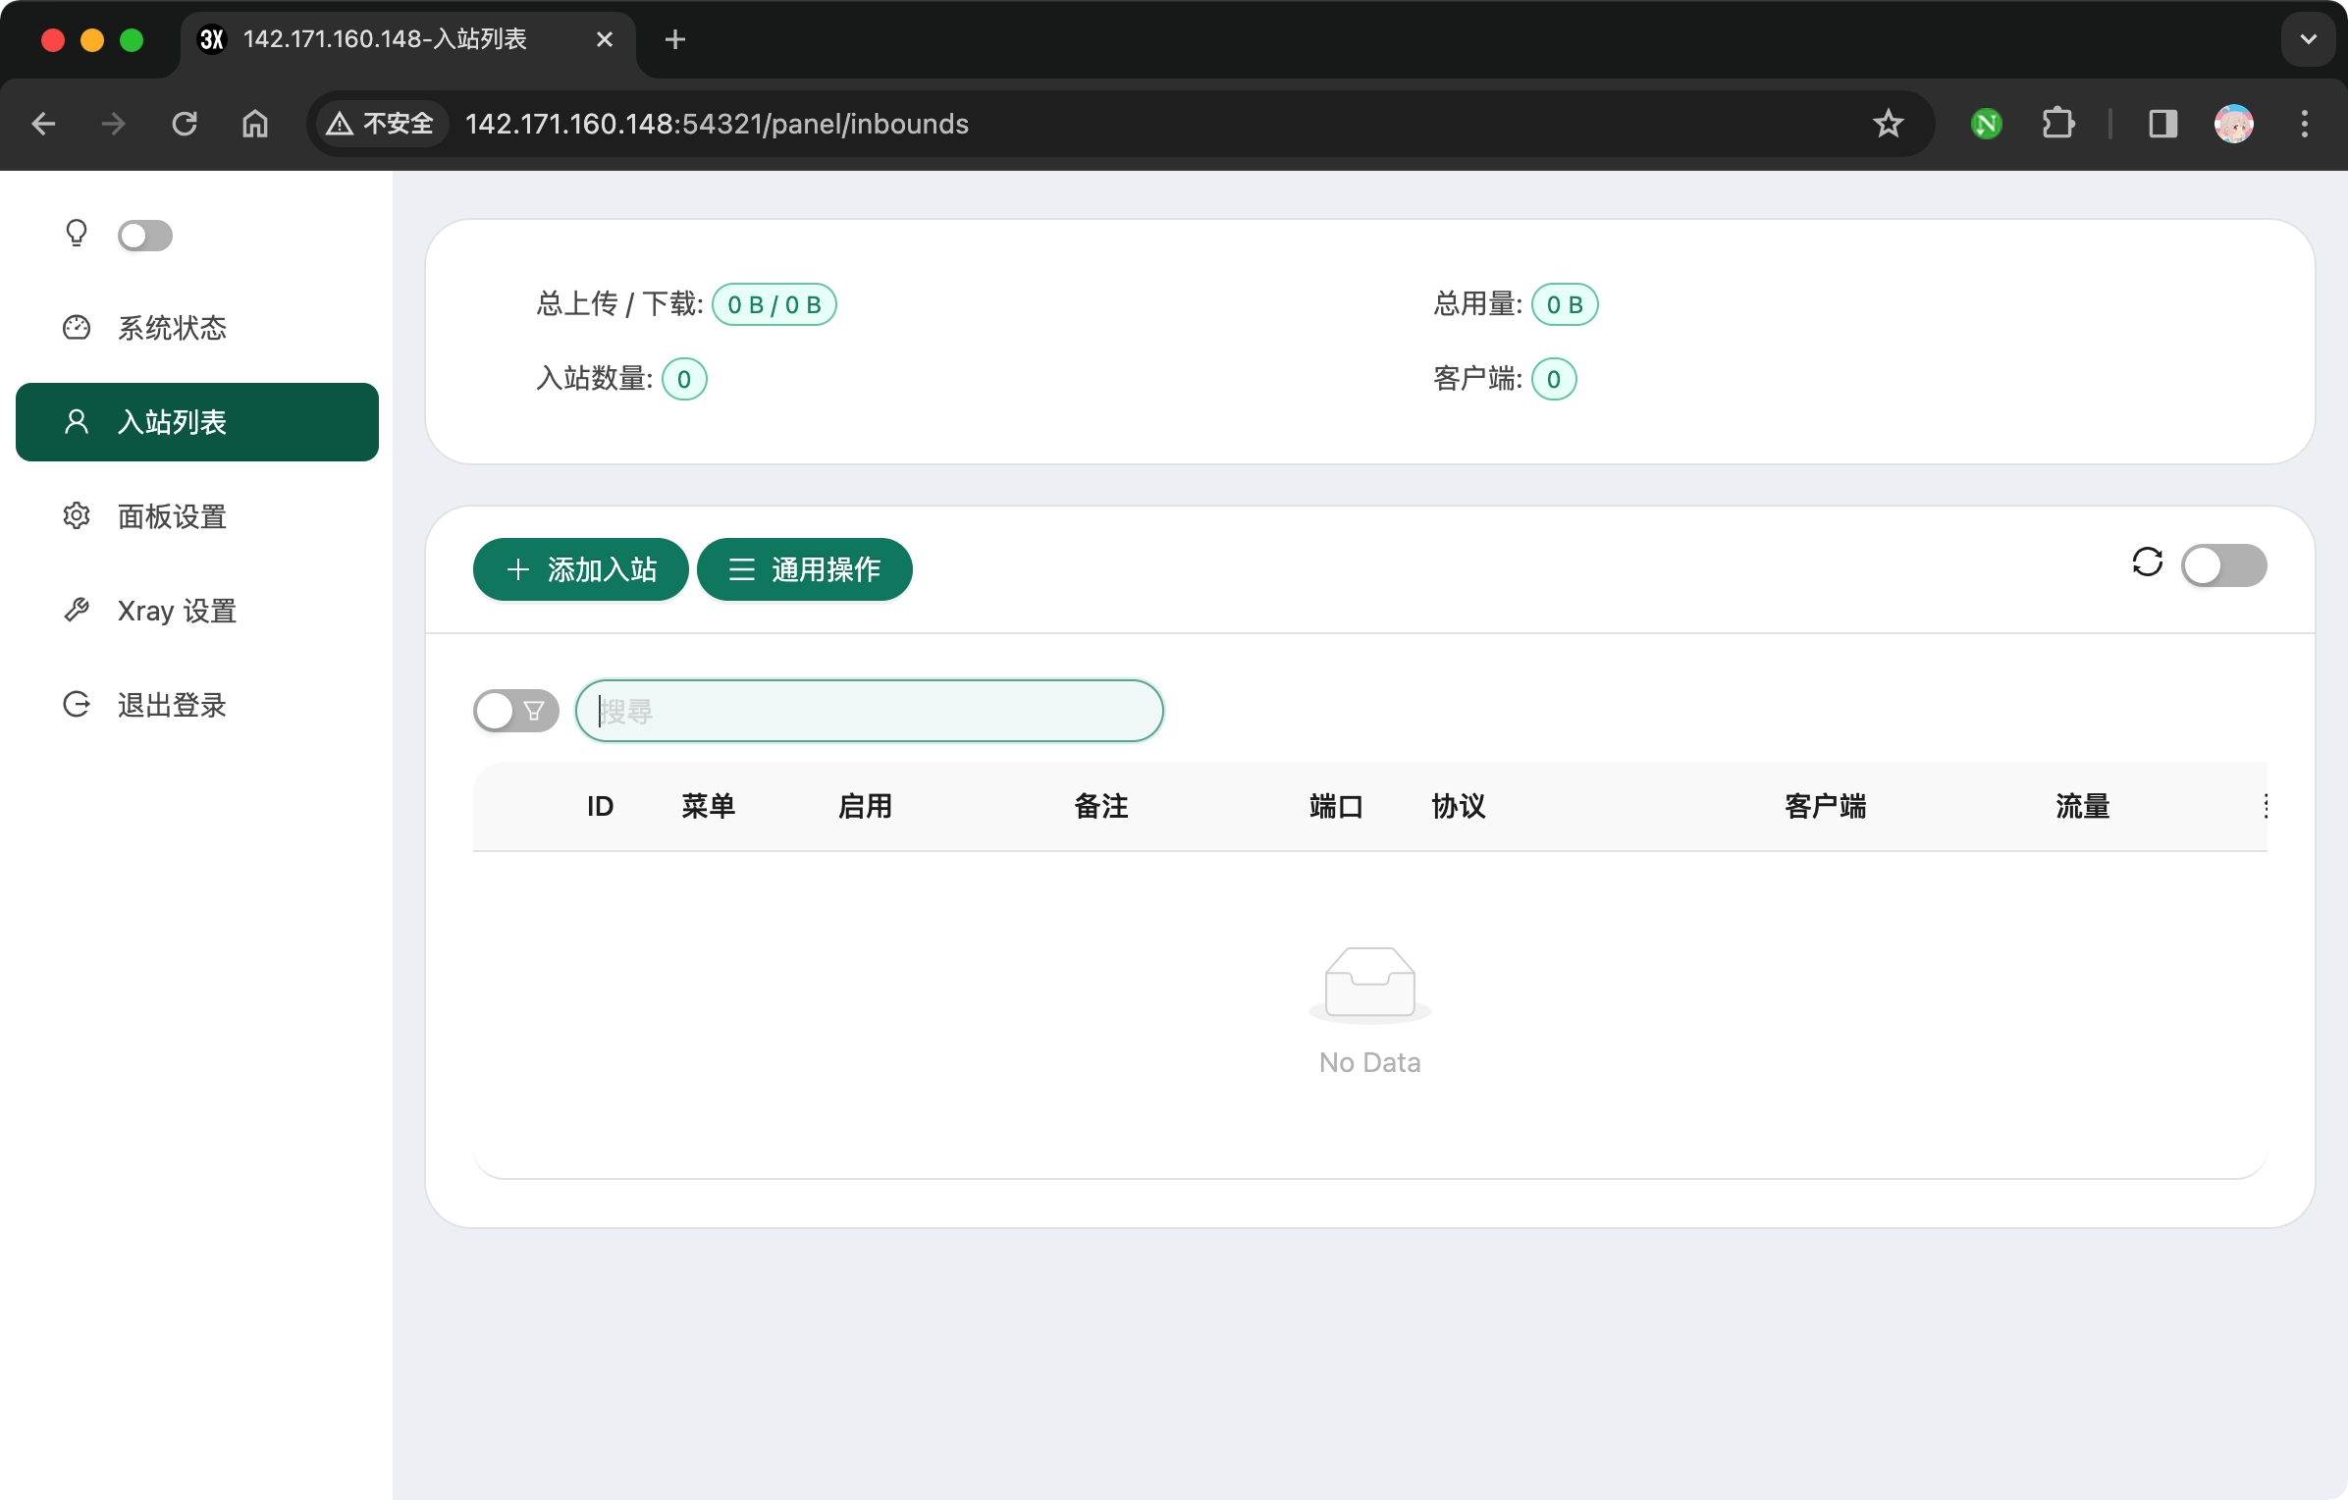This screenshot has height=1500, width=2348.
Task: Select the Xray 设置 wrench icon
Action: [x=77, y=610]
